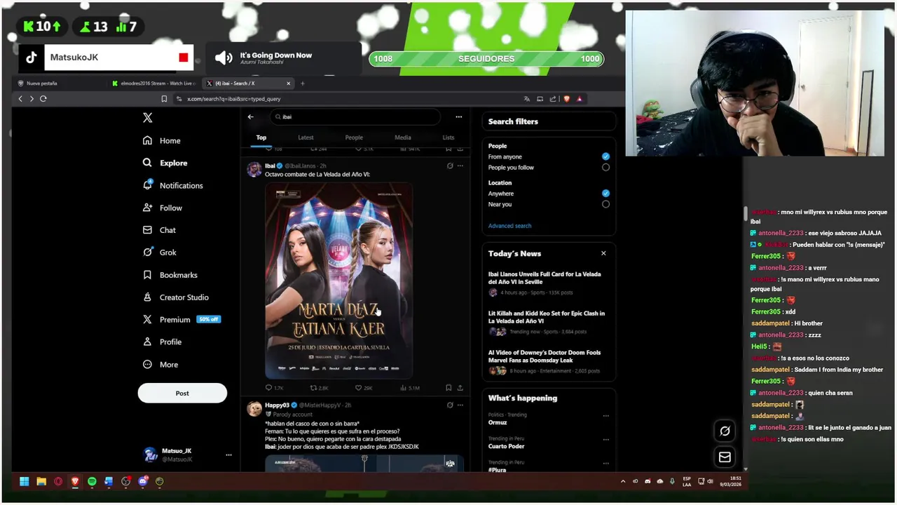This screenshot has width=897, height=505.
Task: View analytics of Ibai's post (5.1M)
Action: point(409,388)
